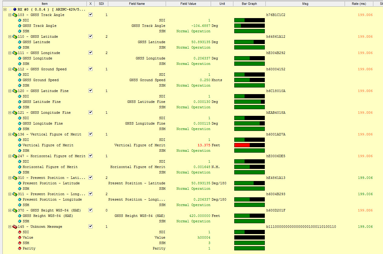Collapse the RX #0 ARINC-429 root node
This screenshot has width=383, height=254.
click(x=5, y=9)
